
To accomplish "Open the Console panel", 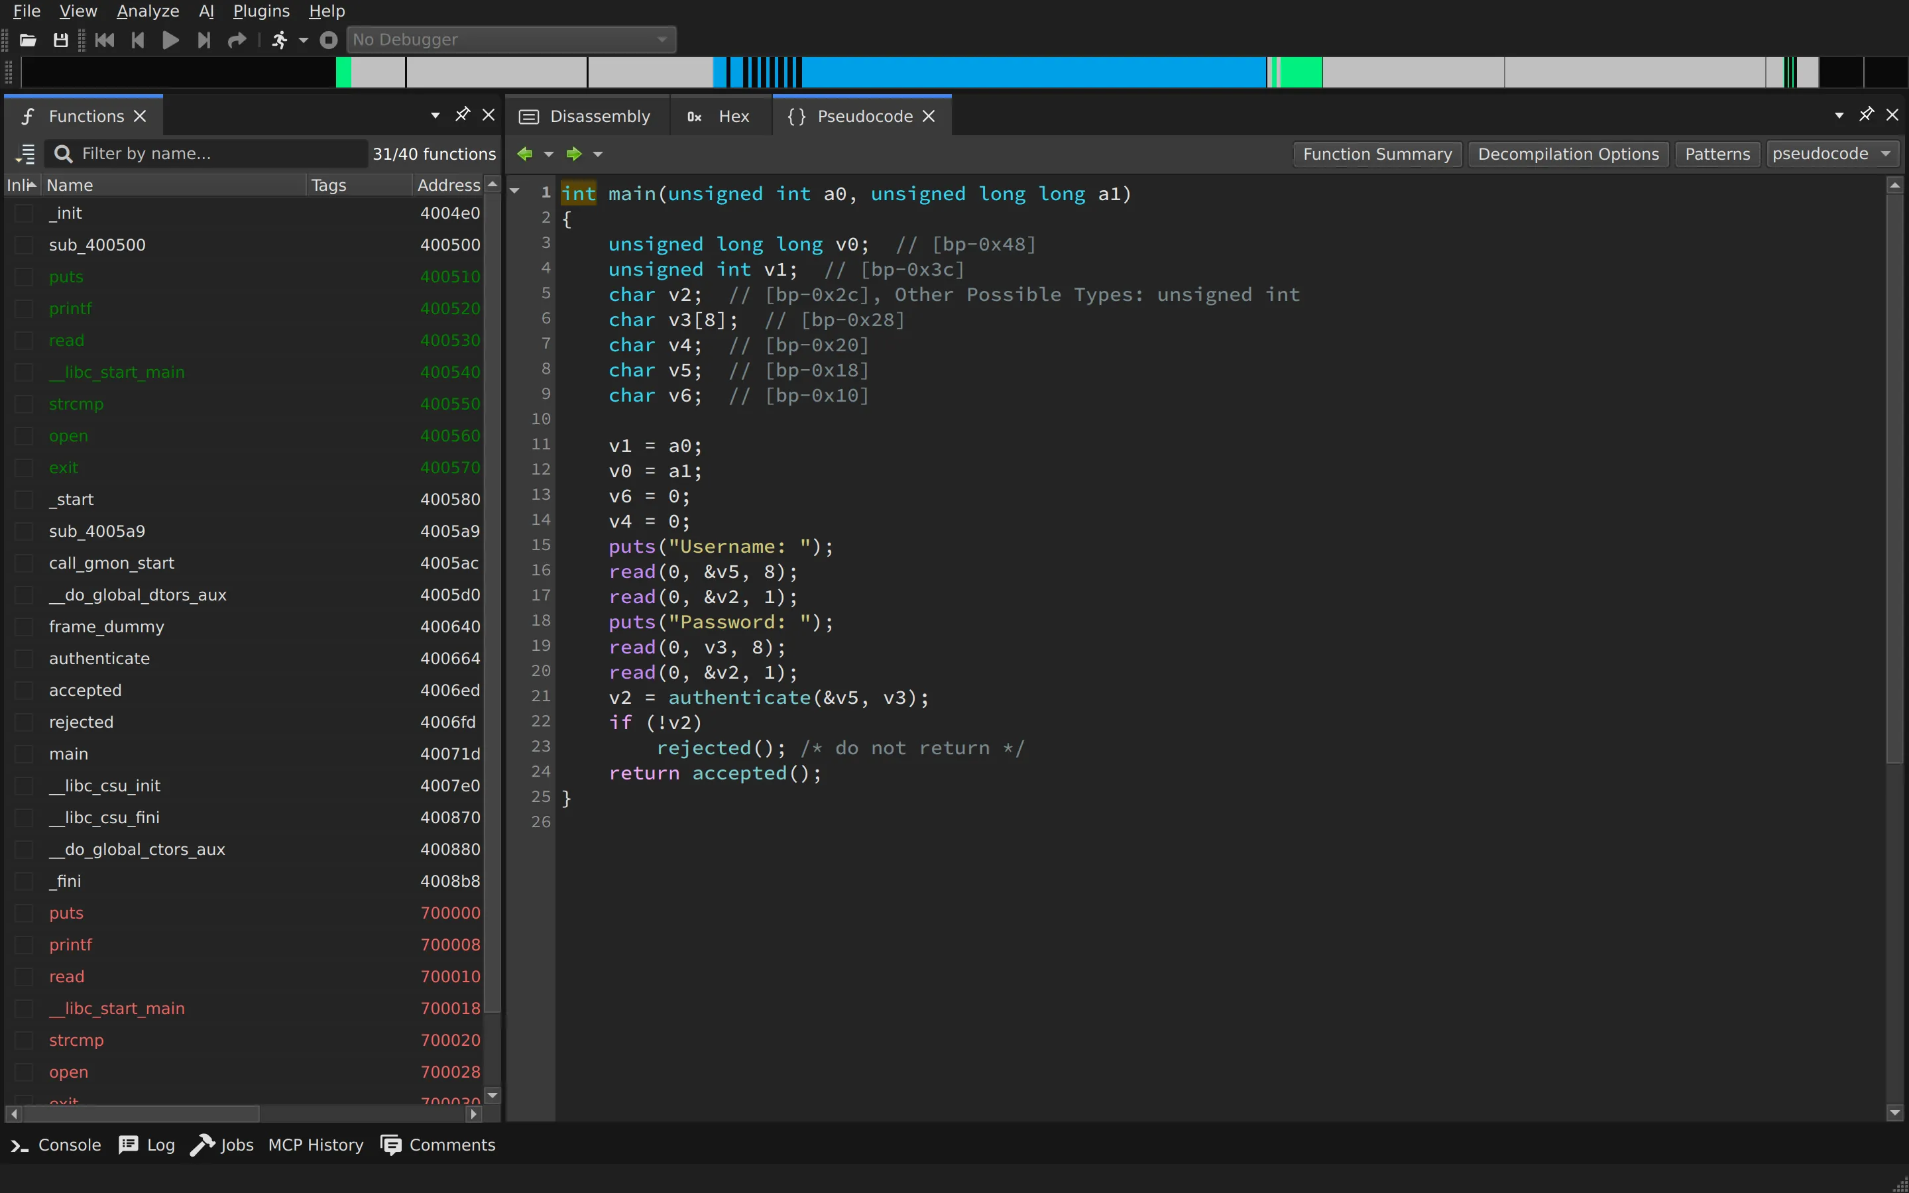I will pos(55,1145).
